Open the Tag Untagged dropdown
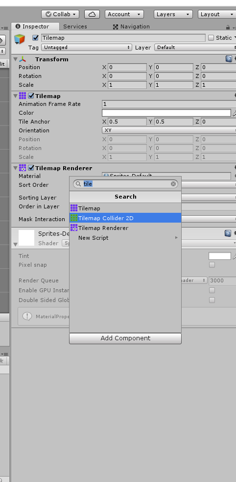Image resolution: width=236 pixels, height=482 pixels. (87, 48)
